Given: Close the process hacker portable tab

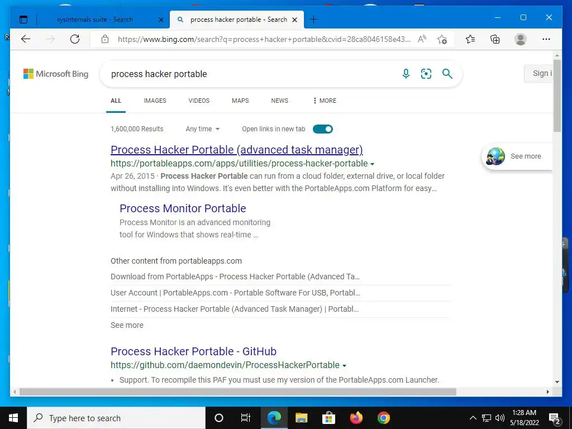Looking at the screenshot, I should 295,20.
